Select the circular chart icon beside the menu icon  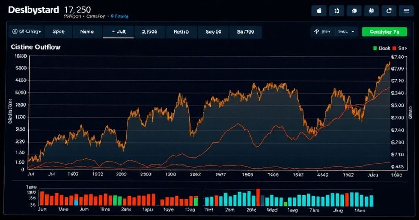pyautogui.click(x=389, y=11)
